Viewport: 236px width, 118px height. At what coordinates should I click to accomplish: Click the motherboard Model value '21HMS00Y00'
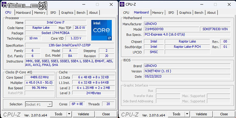click(x=171, y=29)
